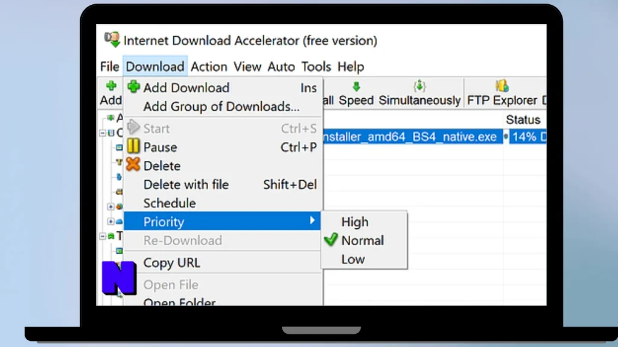Click the yellow Pause icon
This screenshot has height=347, width=618.
pyautogui.click(x=133, y=146)
